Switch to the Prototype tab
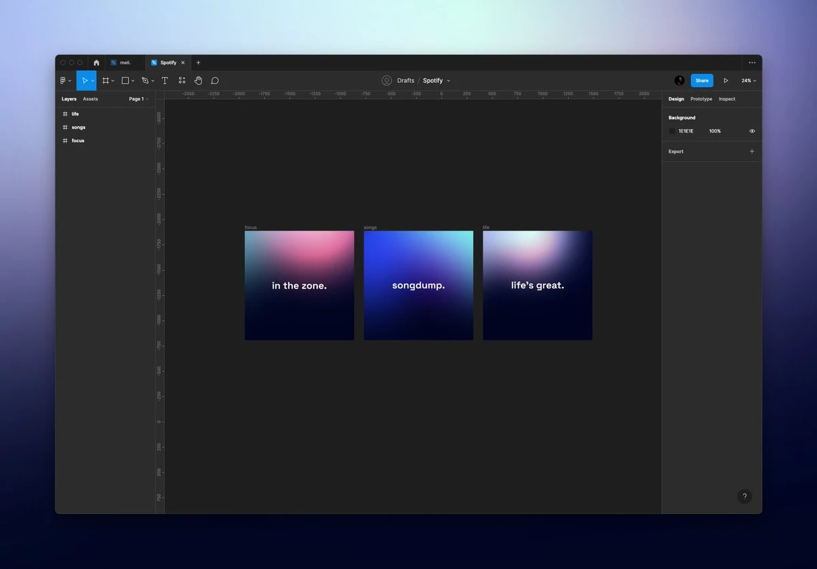Screen dimensions: 817x569 point(701,99)
